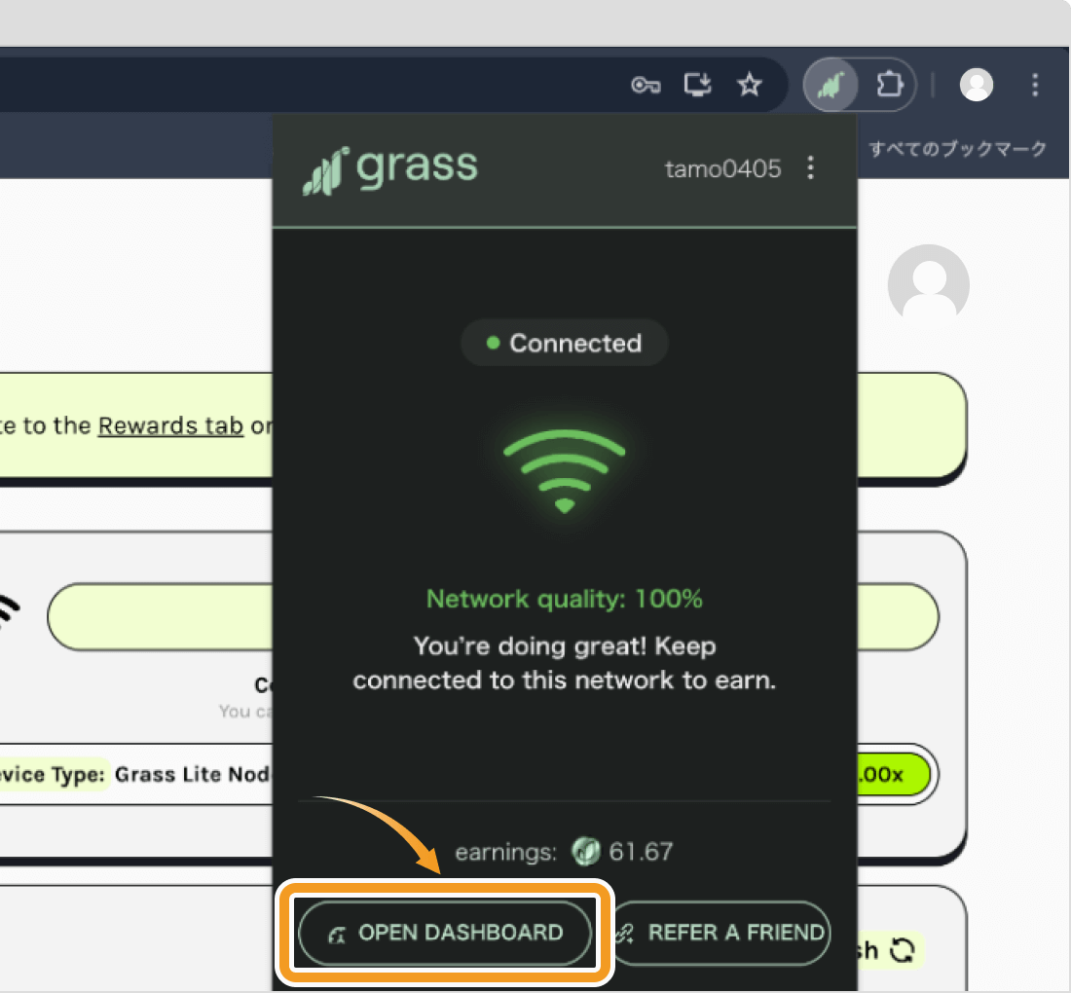Click the OPEN DASHBOARD button

(x=445, y=933)
